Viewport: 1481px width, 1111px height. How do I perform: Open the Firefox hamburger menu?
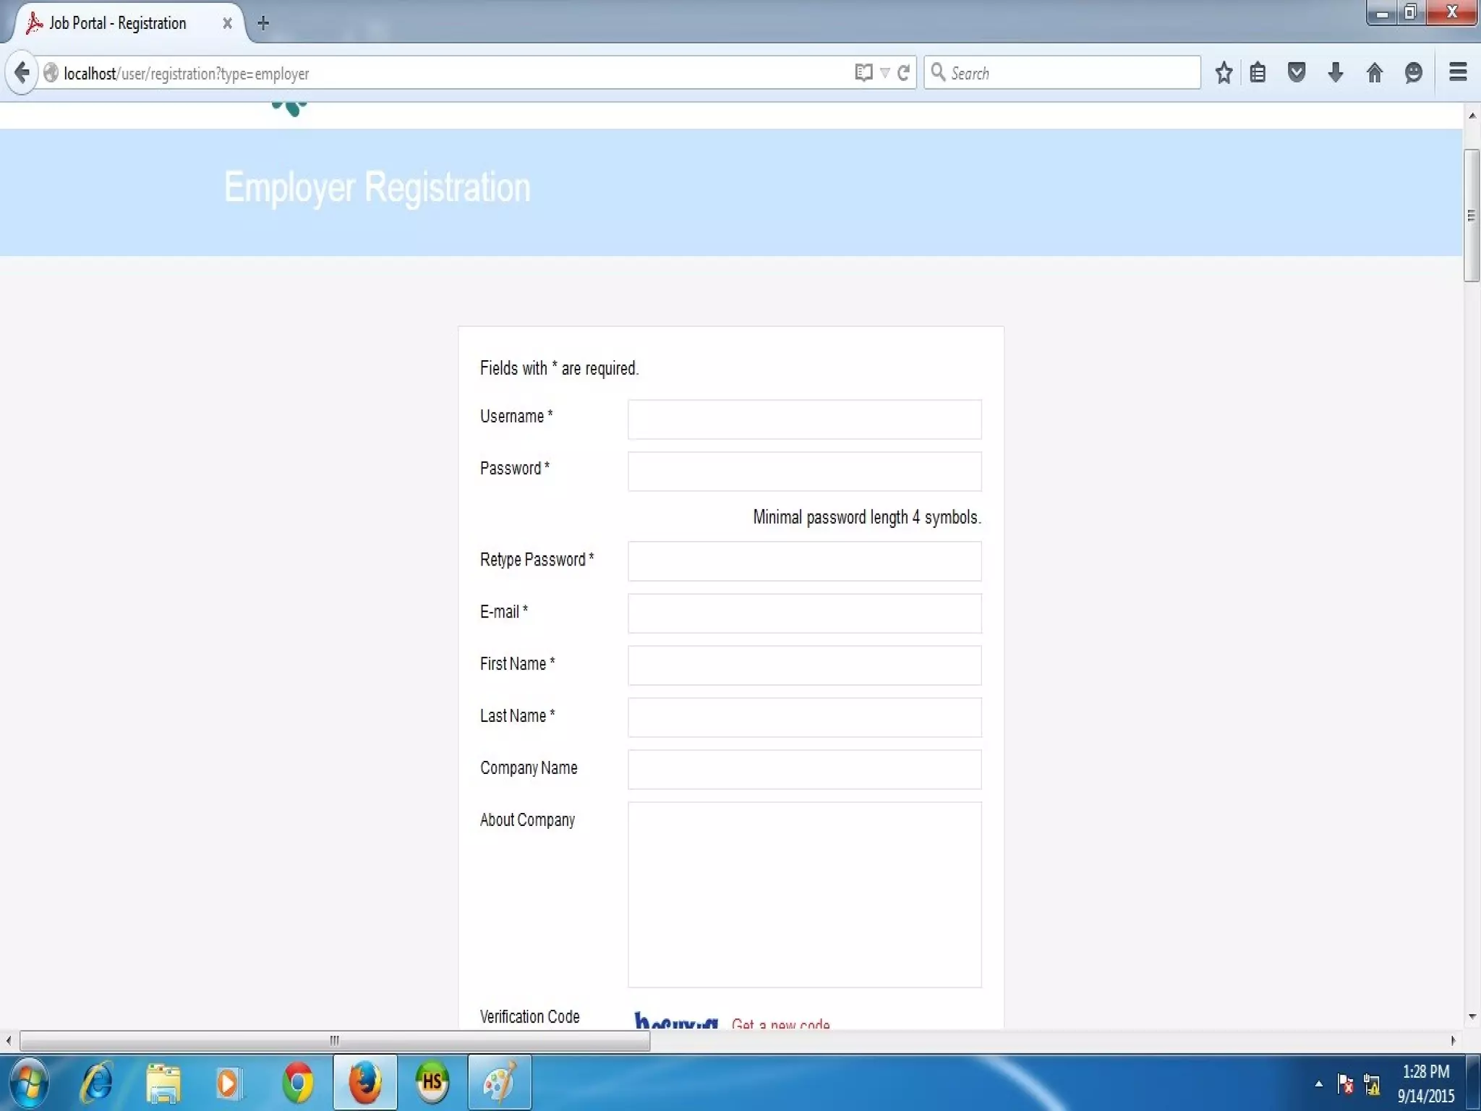click(1458, 72)
